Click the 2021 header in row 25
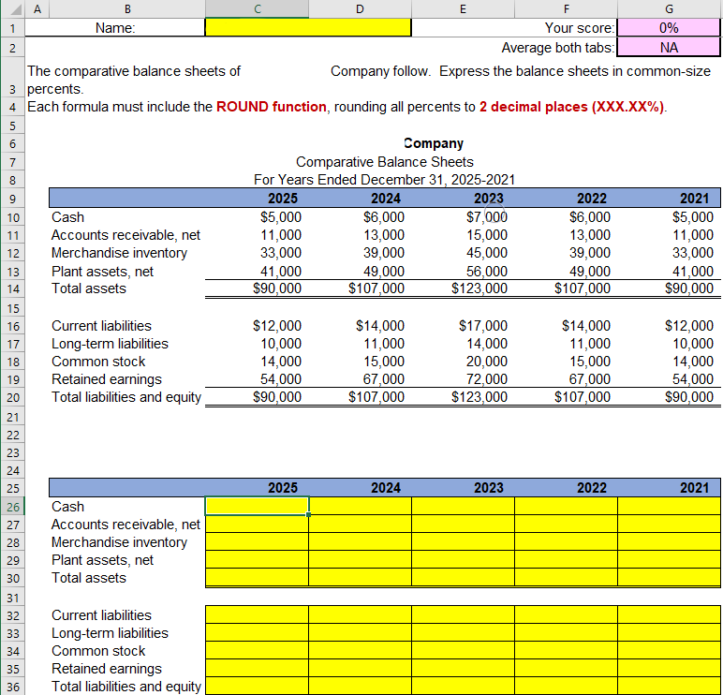Screen dimensions: 723x695 pos(694,488)
